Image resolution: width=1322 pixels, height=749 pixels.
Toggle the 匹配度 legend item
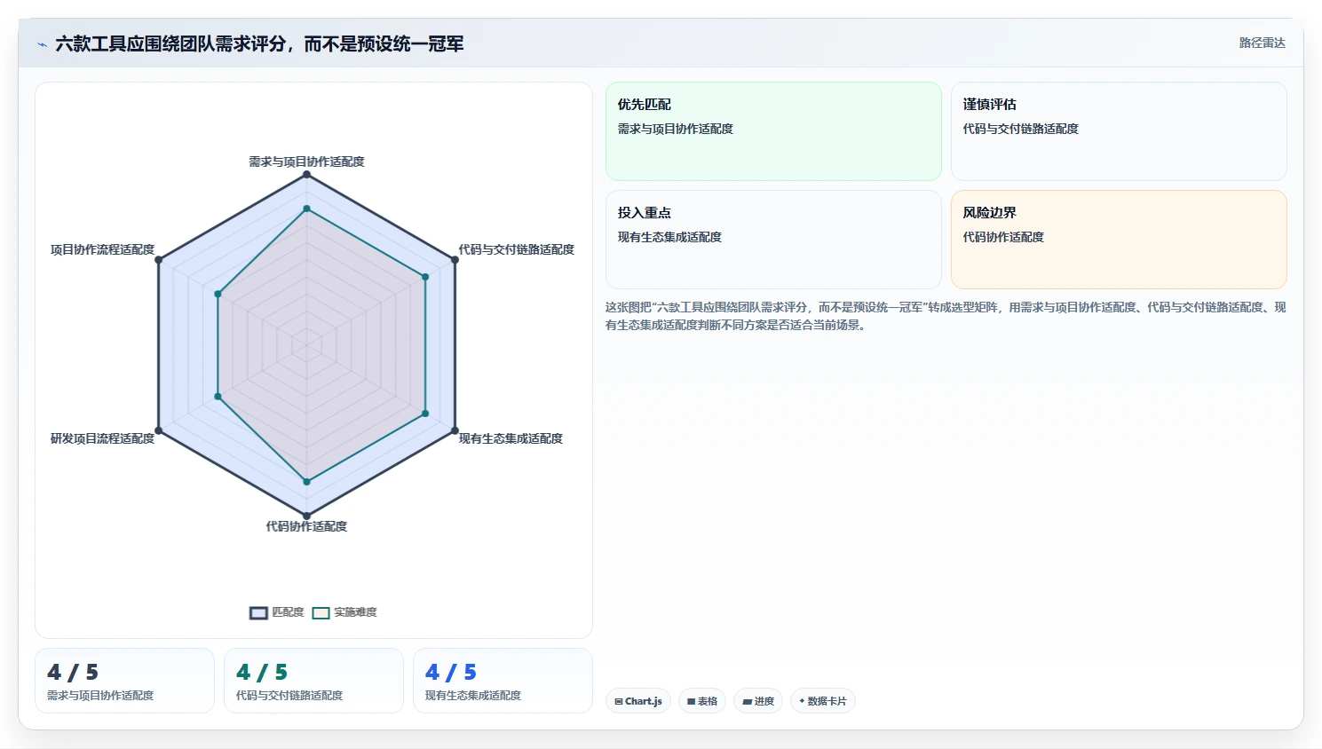coord(277,612)
